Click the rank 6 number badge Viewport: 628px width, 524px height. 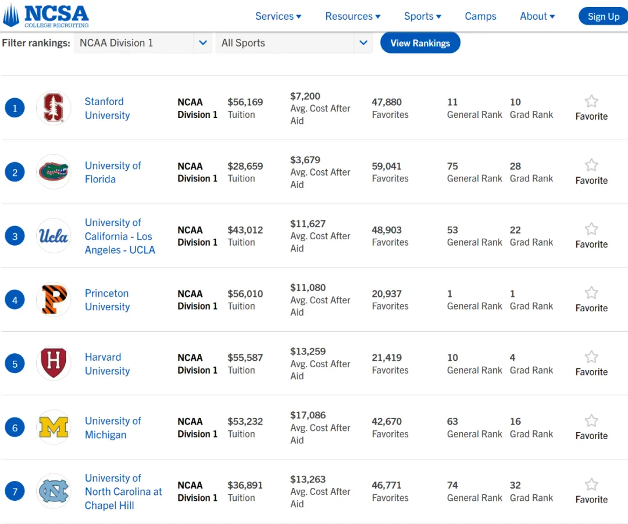point(15,428)
